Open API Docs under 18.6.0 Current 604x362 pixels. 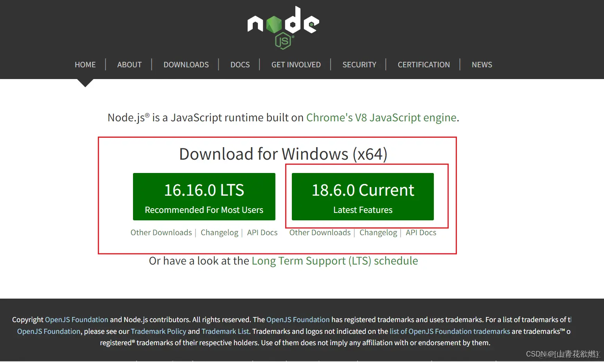(421, 232)
